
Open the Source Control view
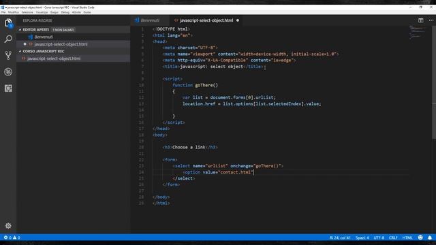[8, 55]
